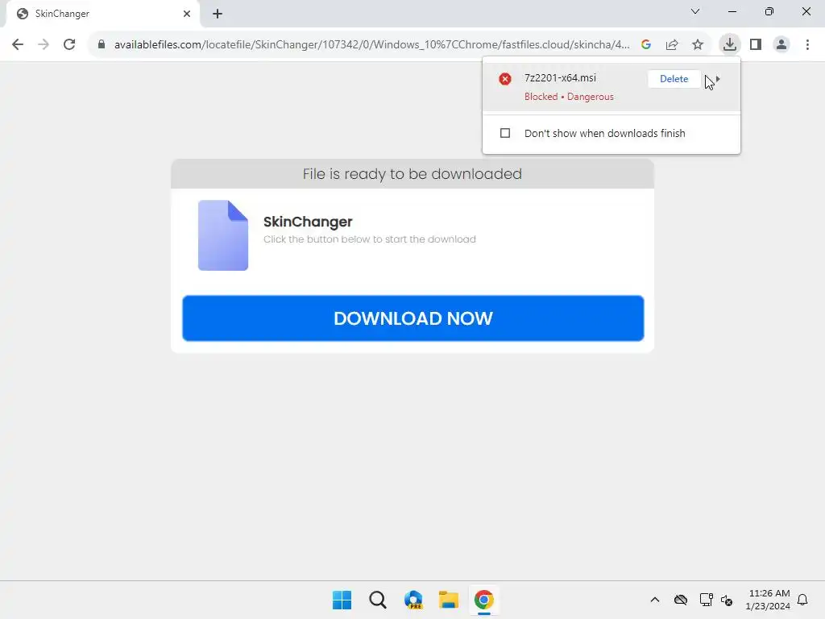The height and width of the screenshot is (619, 825).
Task: Click "File is ready to be downloaded" header
Action: [412, 174]
